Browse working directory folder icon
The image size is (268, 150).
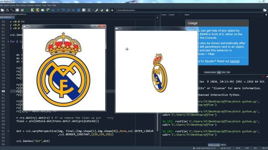point(265,10)
